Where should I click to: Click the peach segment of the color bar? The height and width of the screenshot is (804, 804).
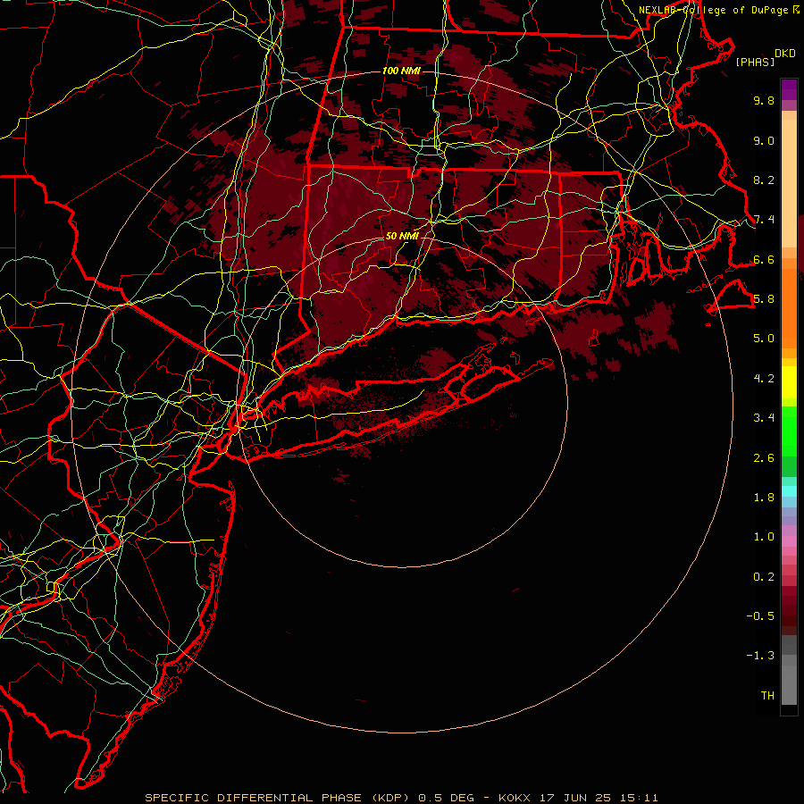(x=789, y=182)
